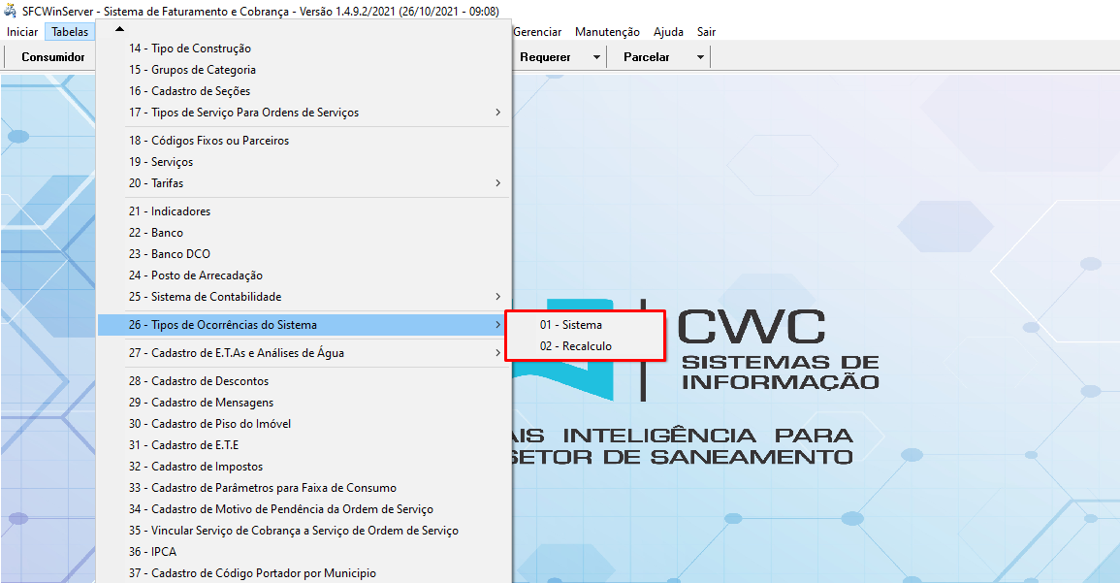The image size is (1120, 583).
Task: Click the Consumidor toolbar button
Action: click(x=53, y=57)
